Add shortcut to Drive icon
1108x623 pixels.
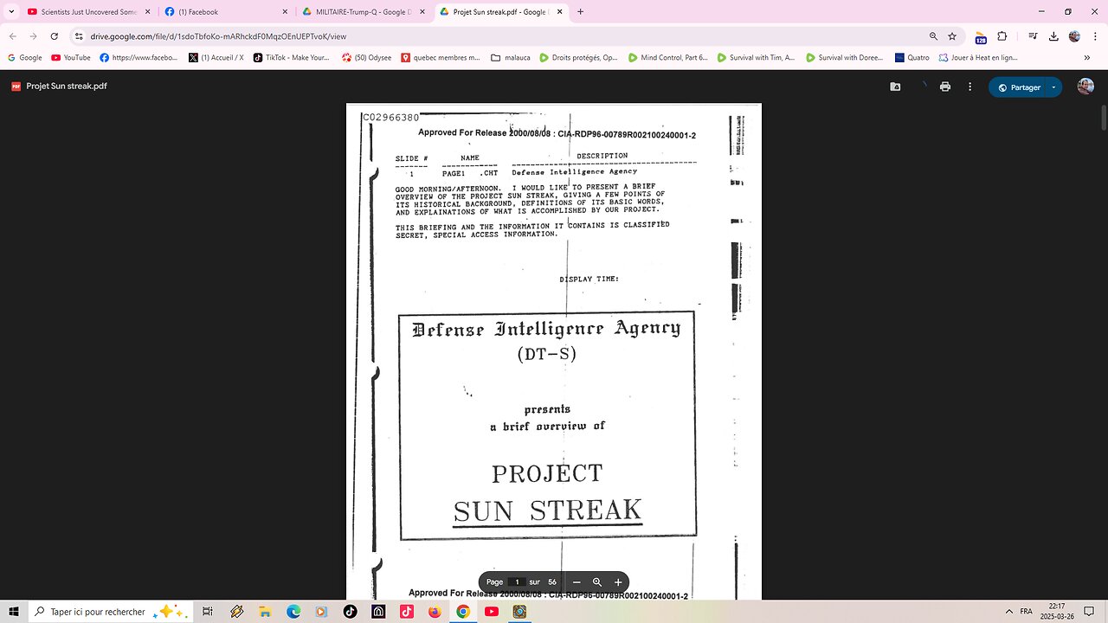point(895,87)
